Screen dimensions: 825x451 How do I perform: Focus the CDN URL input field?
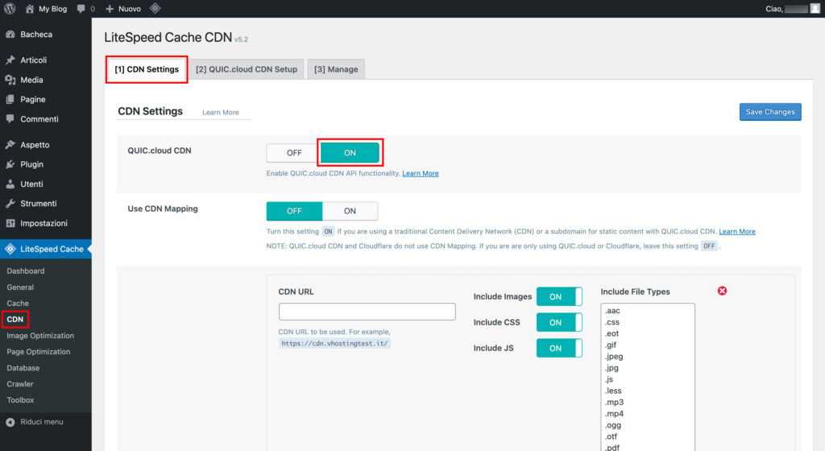click(367, 311)
